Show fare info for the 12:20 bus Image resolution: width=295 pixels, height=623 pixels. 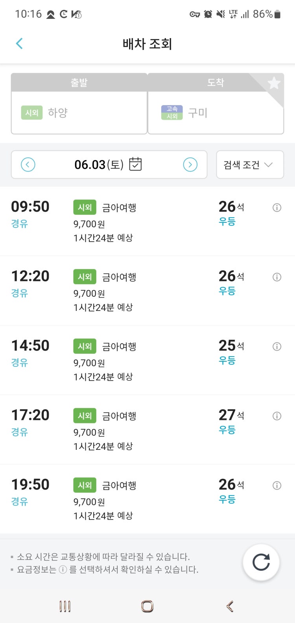(277, 277)
